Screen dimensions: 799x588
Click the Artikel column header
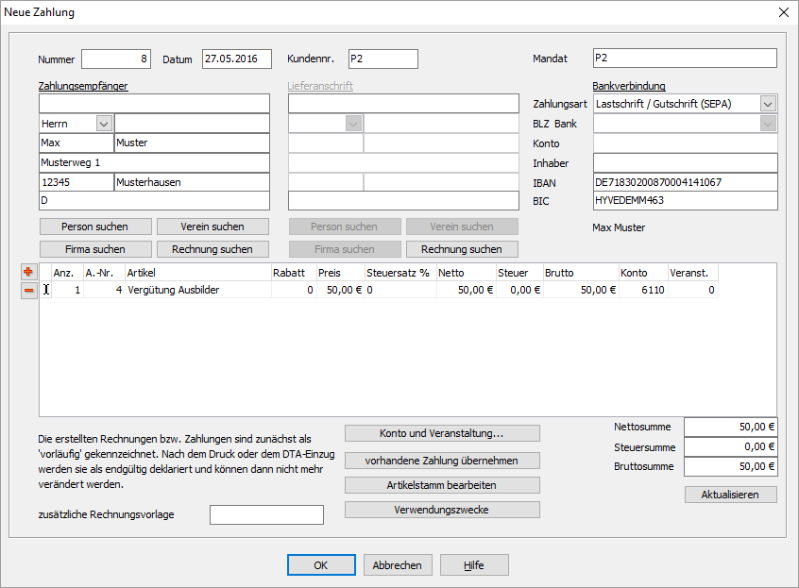point(198,273)
